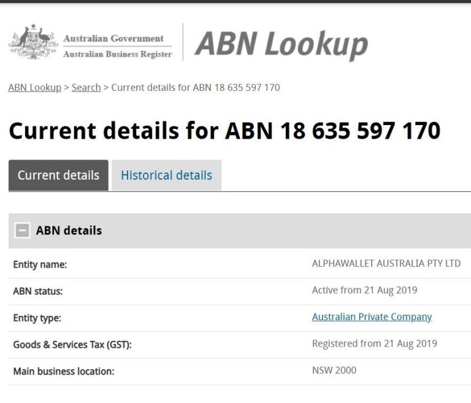Click the ABN Lookup site logo title

pos(281,44)
